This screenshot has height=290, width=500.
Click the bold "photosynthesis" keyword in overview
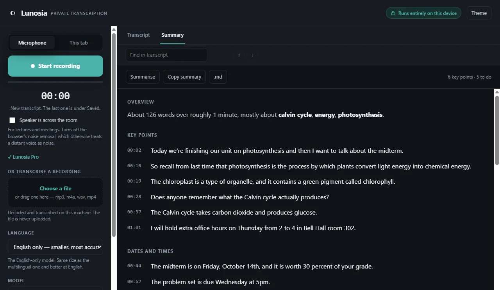point(360,115)
